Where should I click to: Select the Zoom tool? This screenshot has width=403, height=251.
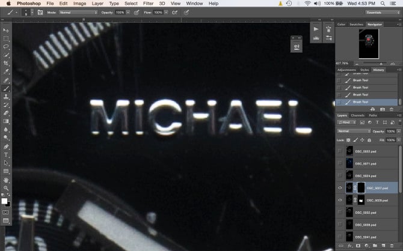(x=6, y=188)
